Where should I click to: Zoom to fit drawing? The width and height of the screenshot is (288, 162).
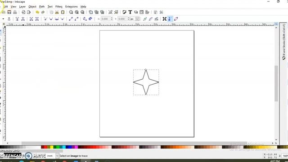[76, 12]
